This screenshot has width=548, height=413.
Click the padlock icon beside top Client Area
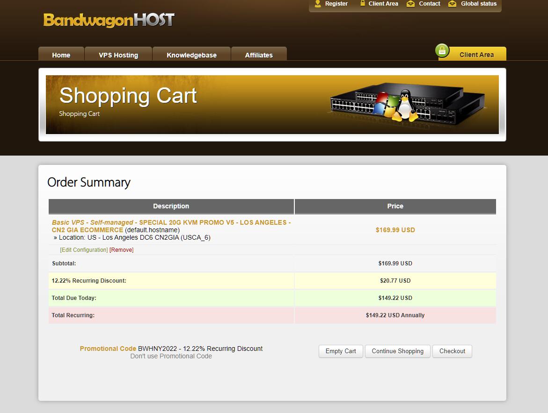point(362,4)
